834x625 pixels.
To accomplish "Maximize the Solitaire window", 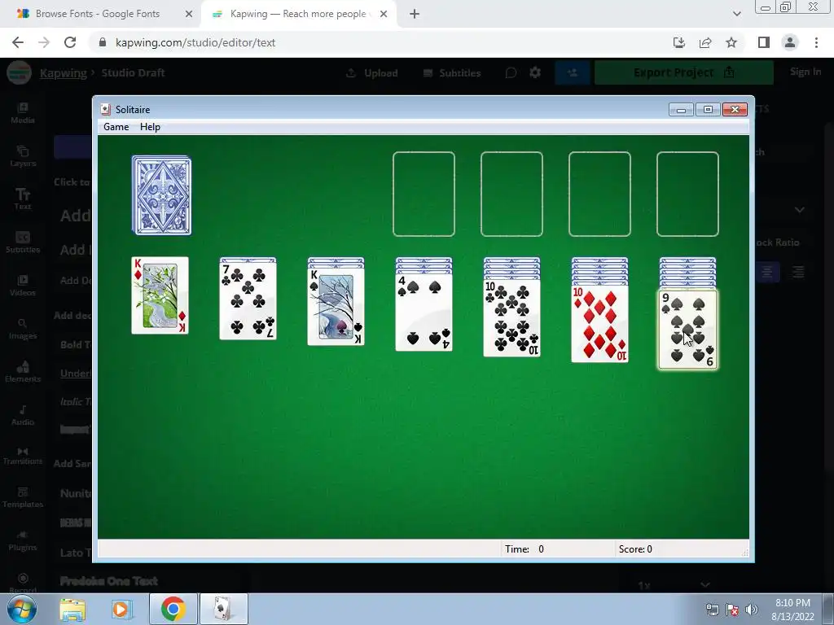I will click(x=708, y=110).
